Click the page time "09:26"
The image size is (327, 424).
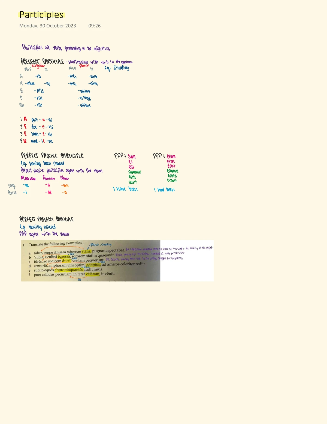tap(95, 26)
